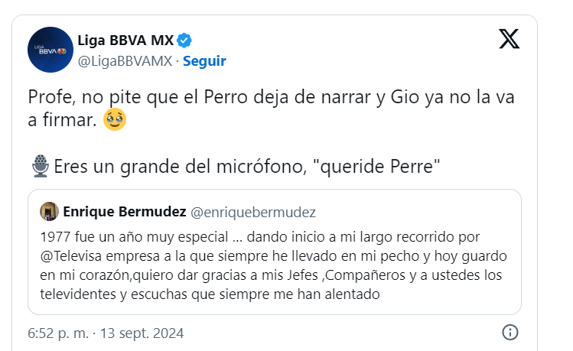The height and width of the screenshot is (351, 573).
Task: Visit the @LigaBBVAMX handle
Action: coord(125,60)
